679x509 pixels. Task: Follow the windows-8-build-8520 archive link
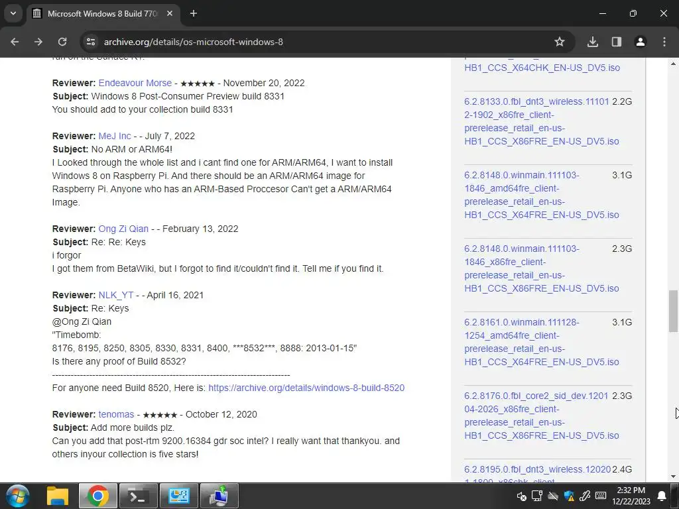(306, 388)
